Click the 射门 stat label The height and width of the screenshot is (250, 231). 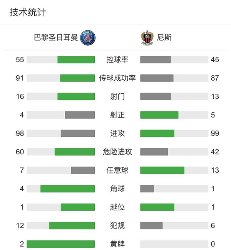click(x=117, y=96)
